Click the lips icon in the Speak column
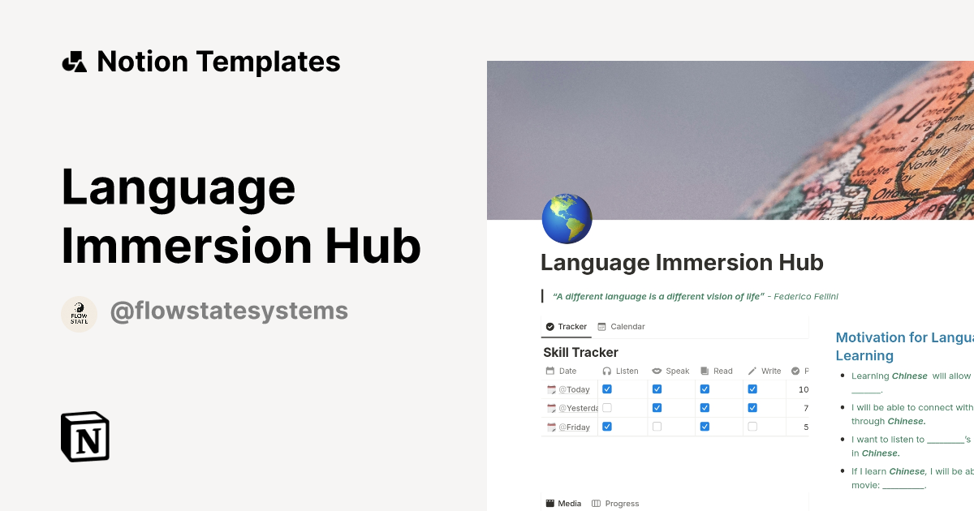This screenshot has width=974, height=511. [x=657, y=371]
